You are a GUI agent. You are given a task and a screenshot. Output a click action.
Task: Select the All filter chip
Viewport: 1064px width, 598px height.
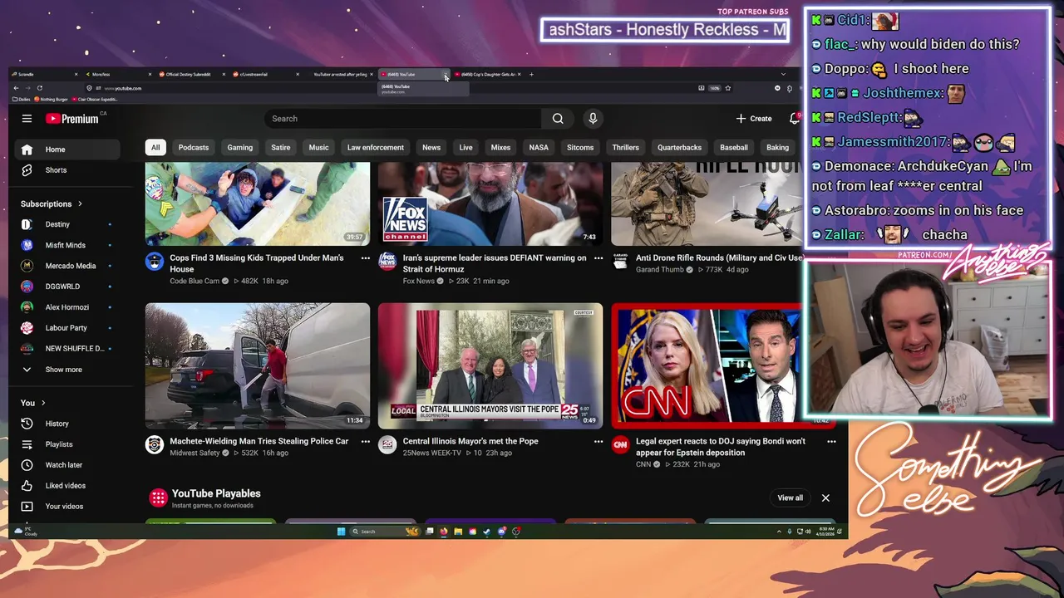pyautogui.click(x=155, y=148)
